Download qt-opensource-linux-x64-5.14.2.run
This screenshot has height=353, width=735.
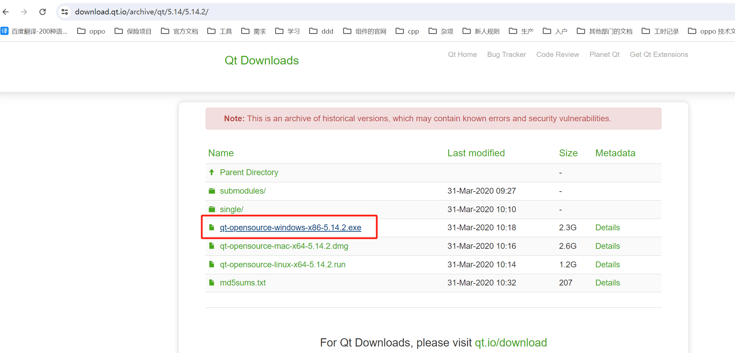(283, 265)
